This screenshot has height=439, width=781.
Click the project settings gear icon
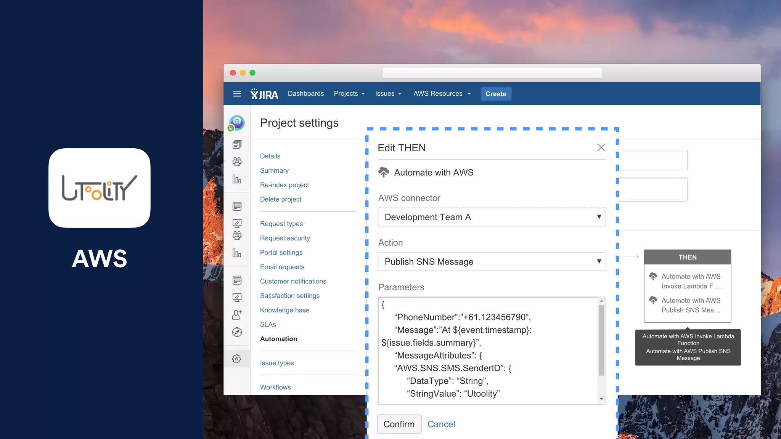237,359
